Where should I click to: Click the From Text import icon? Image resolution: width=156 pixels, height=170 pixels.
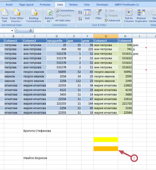[5, 13]
